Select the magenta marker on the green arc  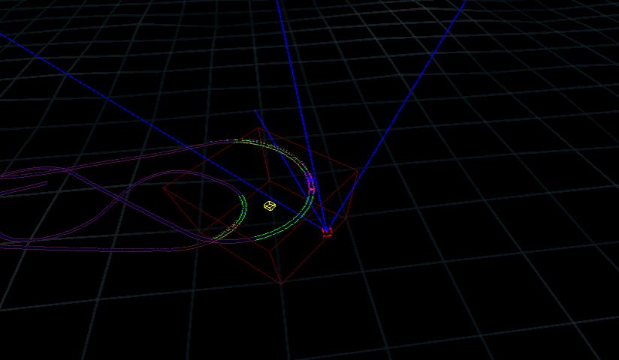pyautogui.click(x=311, y=184)
